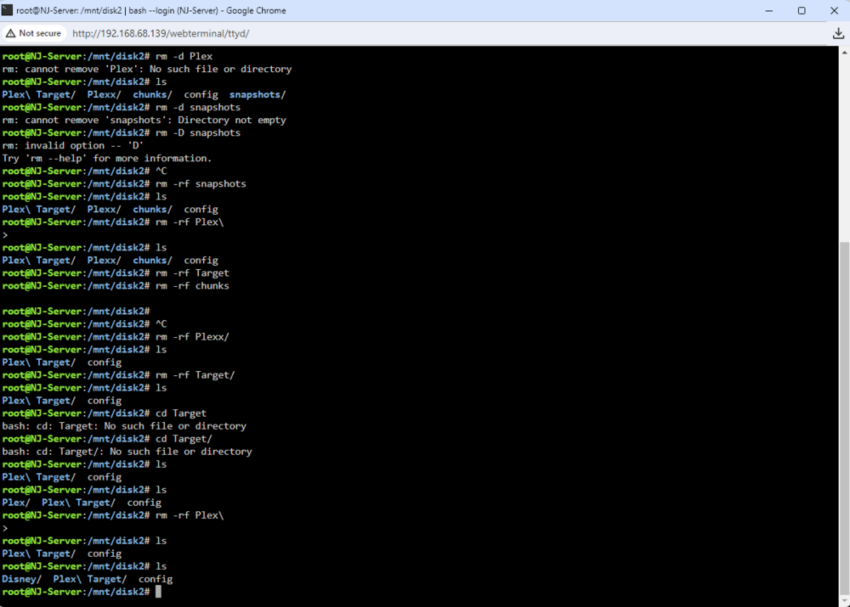Maximize the Chrome window
This screenshot has height=607, width=850.
[x=802, y=11]
